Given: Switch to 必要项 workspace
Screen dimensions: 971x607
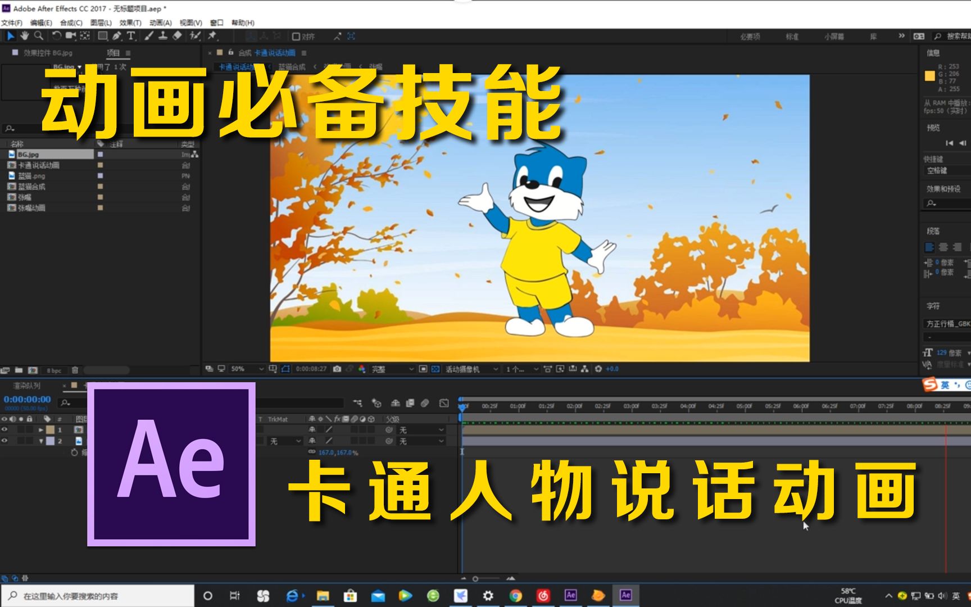Looking at the screenshot, I should click(x=750, y=37).
